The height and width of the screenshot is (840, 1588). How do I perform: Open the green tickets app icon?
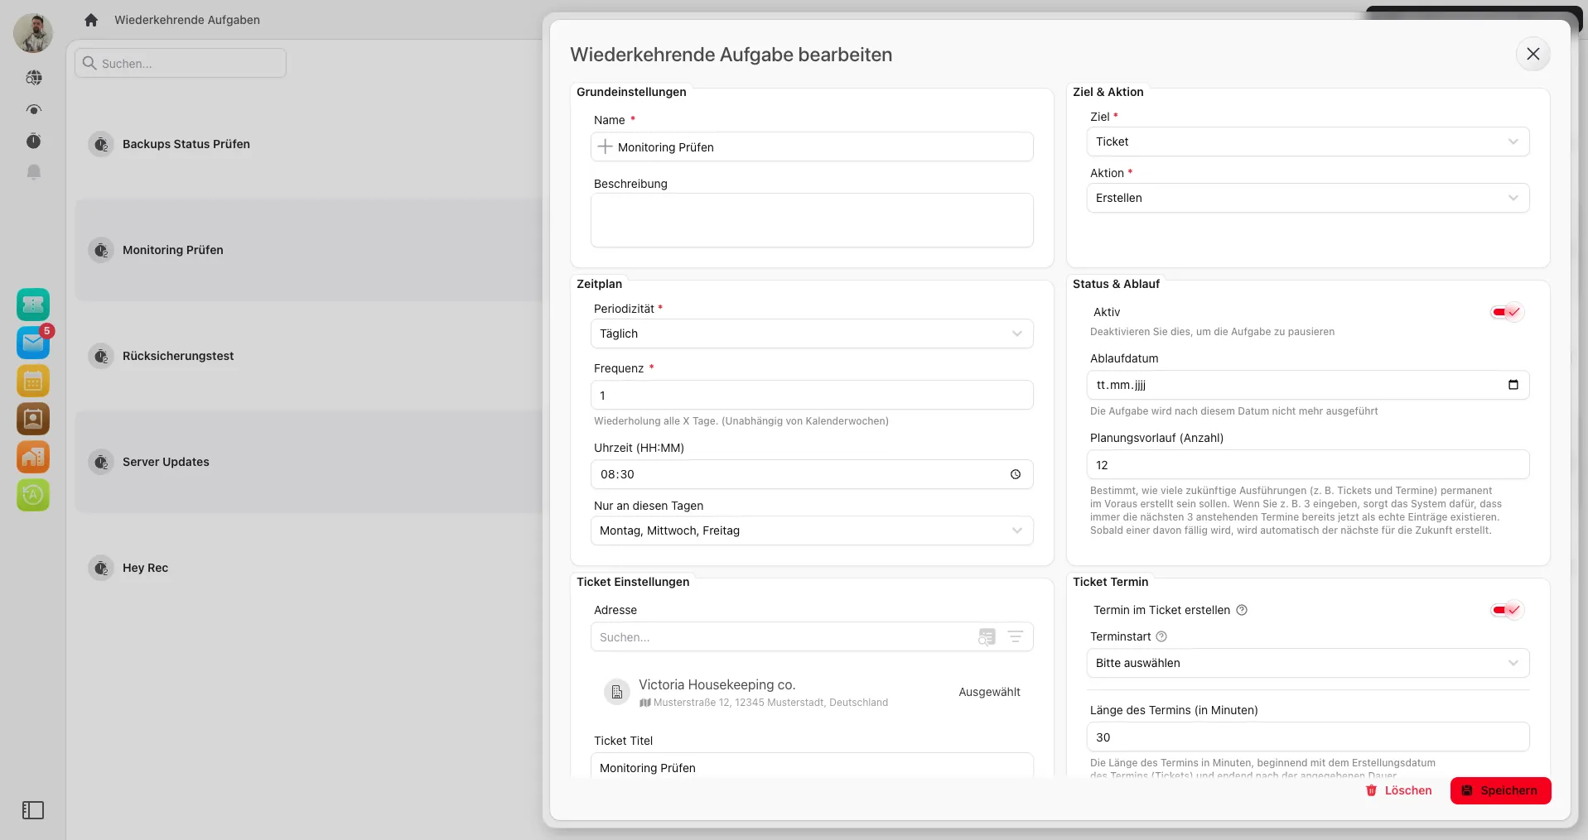tap(33, 305)
